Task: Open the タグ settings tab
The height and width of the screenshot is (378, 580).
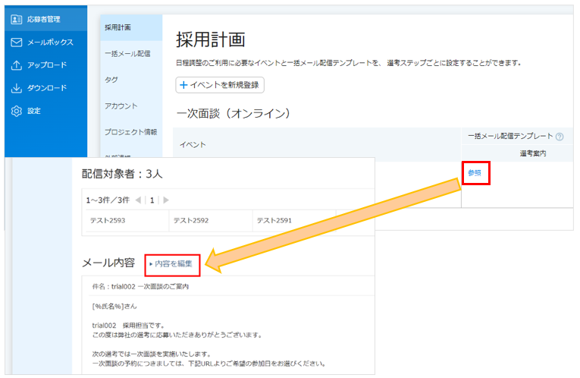Action: pos(131,80)
